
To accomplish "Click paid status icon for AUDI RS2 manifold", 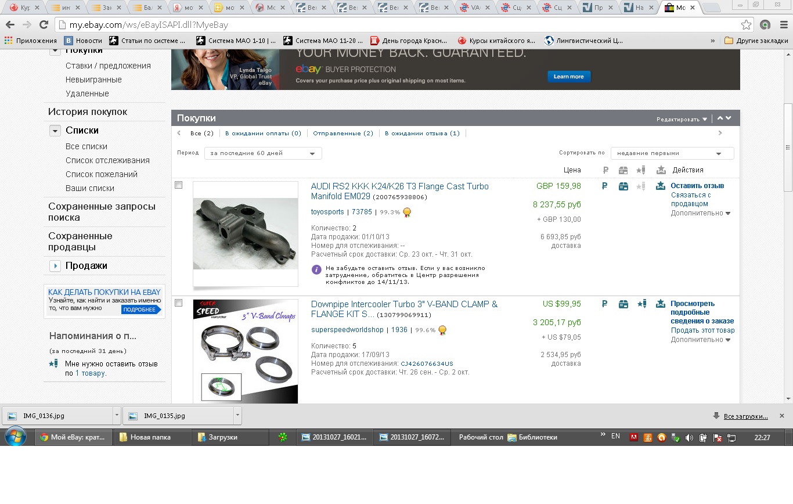I will tap(604, 186).
